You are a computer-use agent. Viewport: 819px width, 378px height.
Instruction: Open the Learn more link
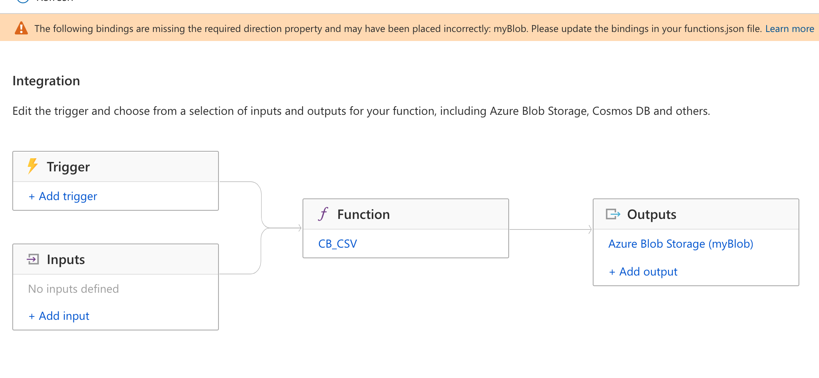click(x=789, y=29)
